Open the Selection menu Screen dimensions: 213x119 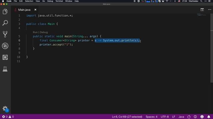[29, 1]
